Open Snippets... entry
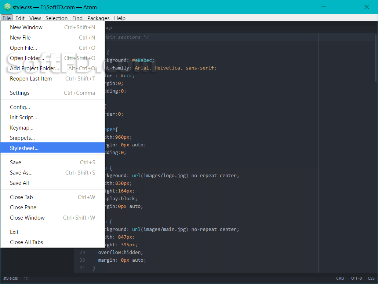This screenshot has height=284, width=378. click(52, 138)
